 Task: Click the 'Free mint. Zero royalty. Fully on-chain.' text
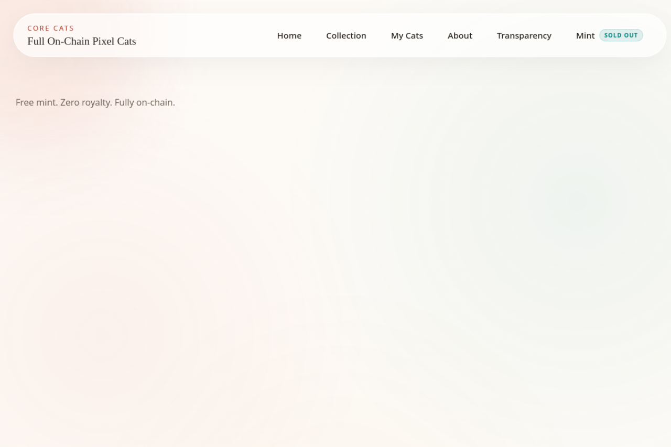(x=95, y=103)
